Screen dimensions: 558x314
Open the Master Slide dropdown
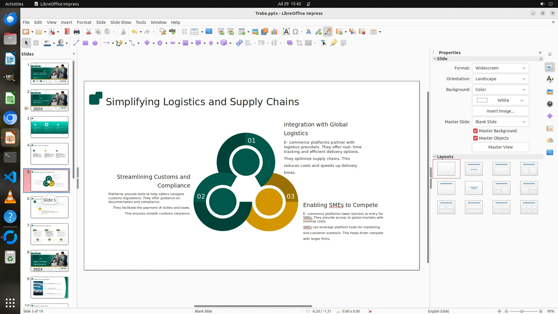tap(500, 122)
